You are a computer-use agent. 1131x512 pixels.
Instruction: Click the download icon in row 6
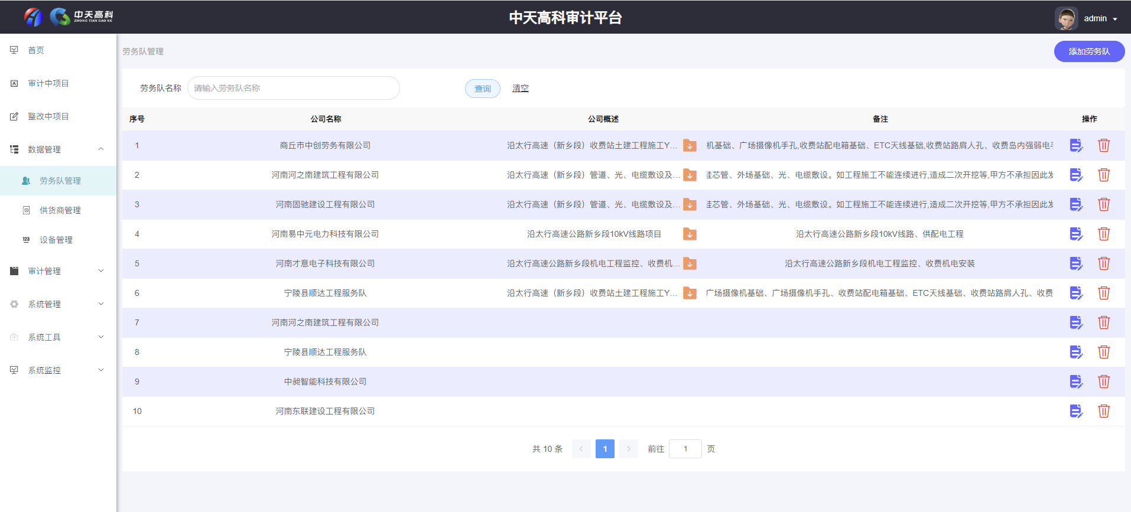pyautogui.click(x=689, y=293)
